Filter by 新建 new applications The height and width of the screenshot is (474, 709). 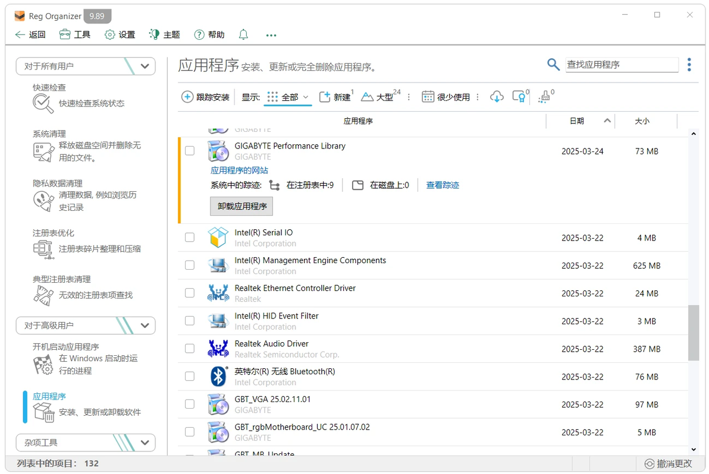(336, 97)
